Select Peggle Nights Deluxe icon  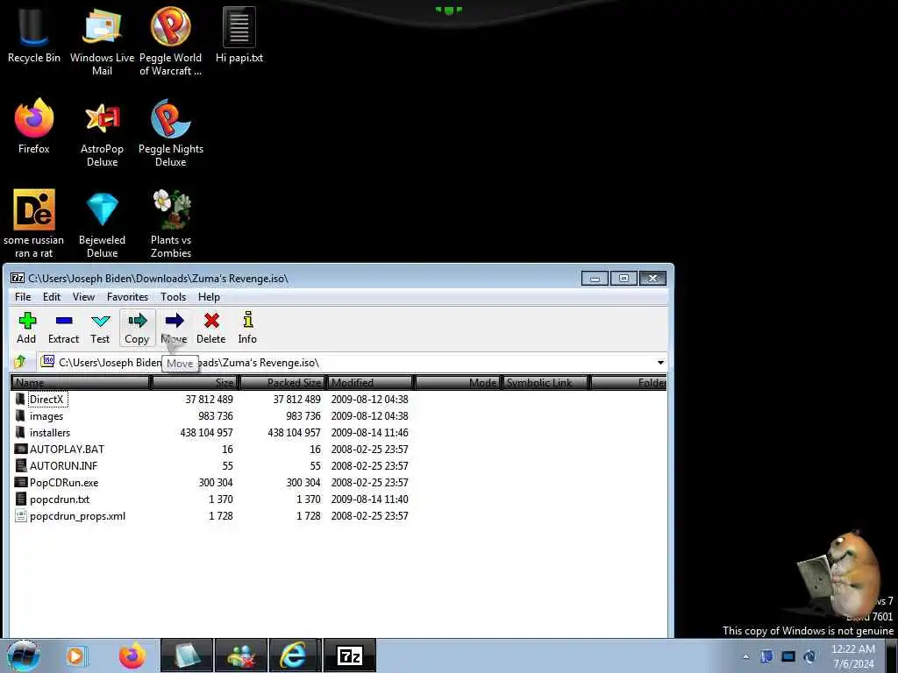click(x=171, y=133)
